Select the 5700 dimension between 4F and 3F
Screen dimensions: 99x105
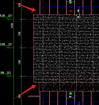click(x=19, y=34)
